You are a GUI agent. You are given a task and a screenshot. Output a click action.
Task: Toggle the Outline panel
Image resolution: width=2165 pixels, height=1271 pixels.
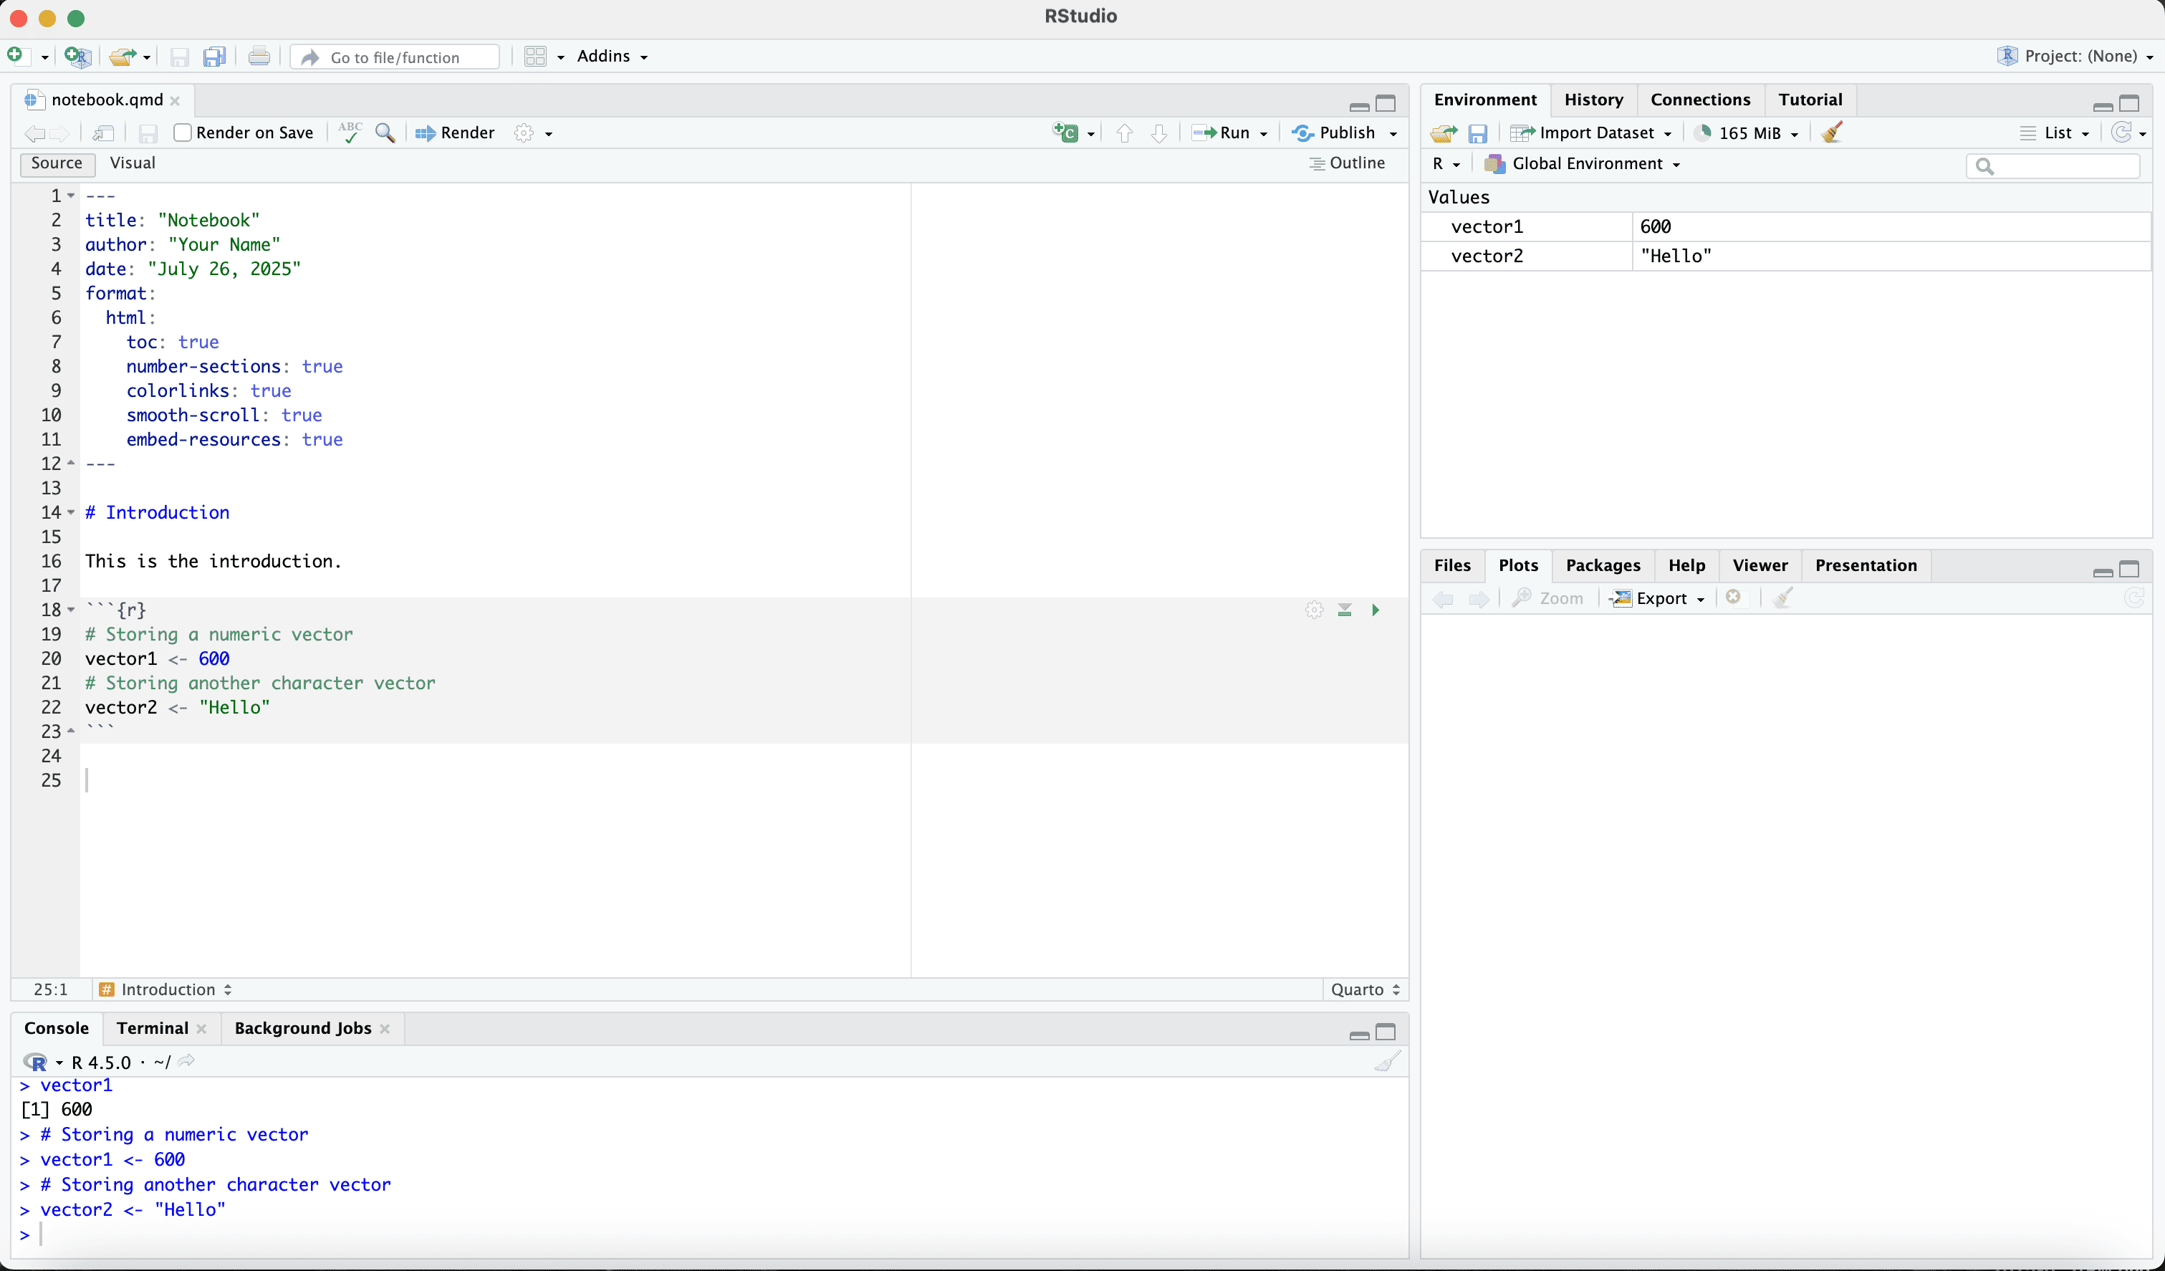[1346, 163]
